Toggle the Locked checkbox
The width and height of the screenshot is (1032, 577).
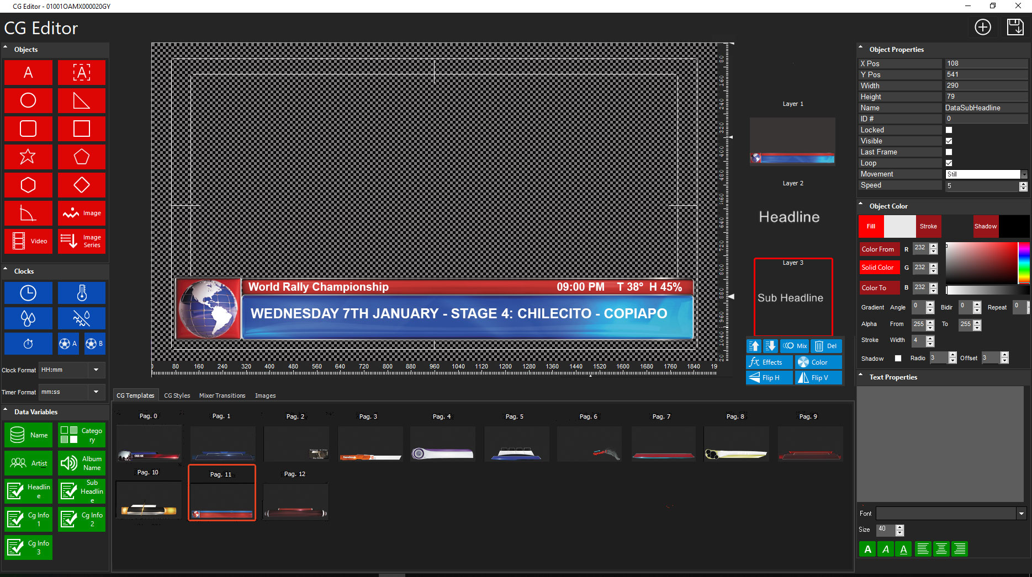coord(949,130)
